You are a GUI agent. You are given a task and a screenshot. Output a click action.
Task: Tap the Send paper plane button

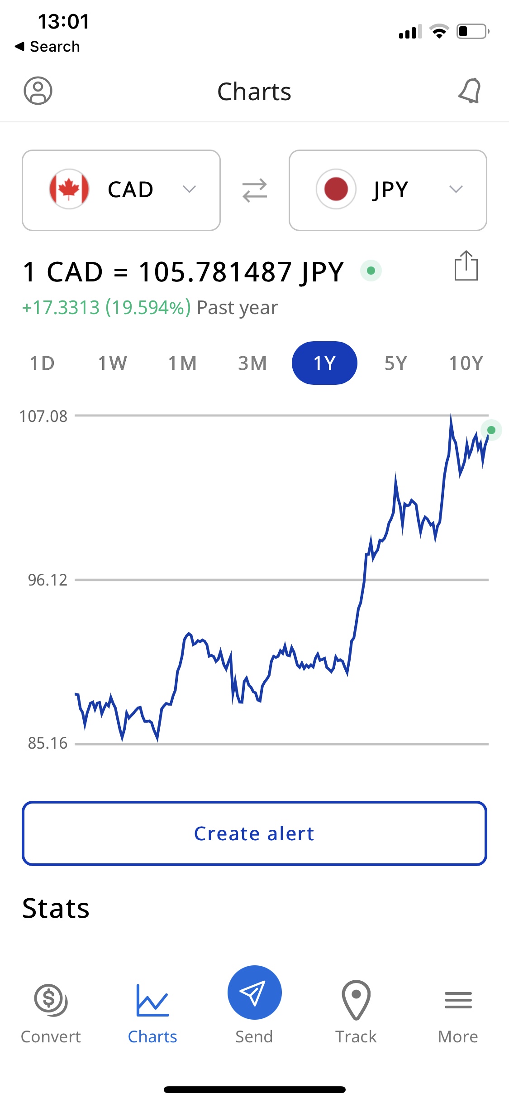tap(255, 993)
